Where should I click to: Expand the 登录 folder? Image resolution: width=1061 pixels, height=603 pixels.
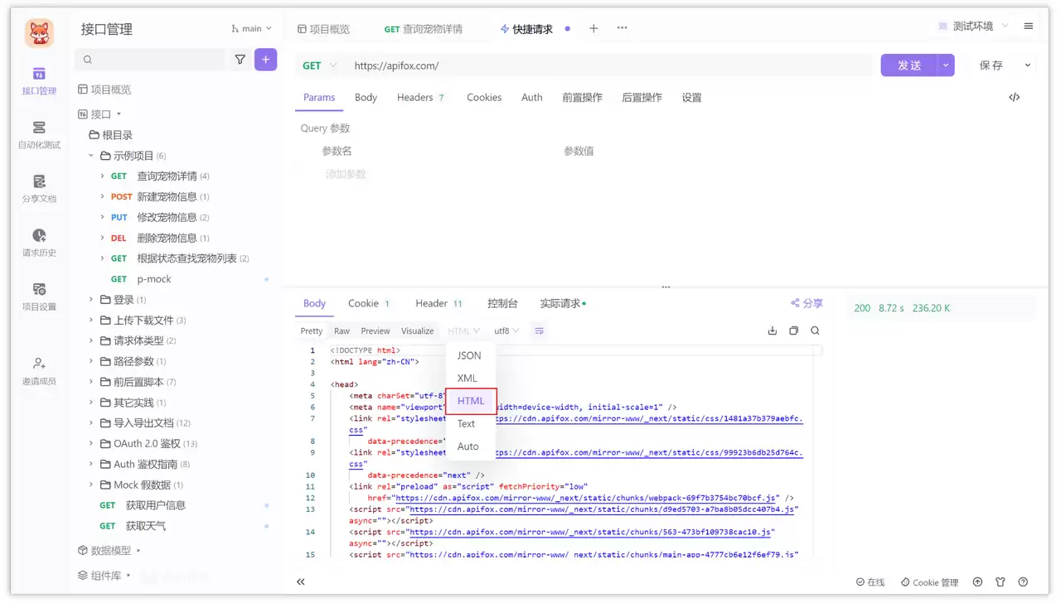tap(91, 299)
